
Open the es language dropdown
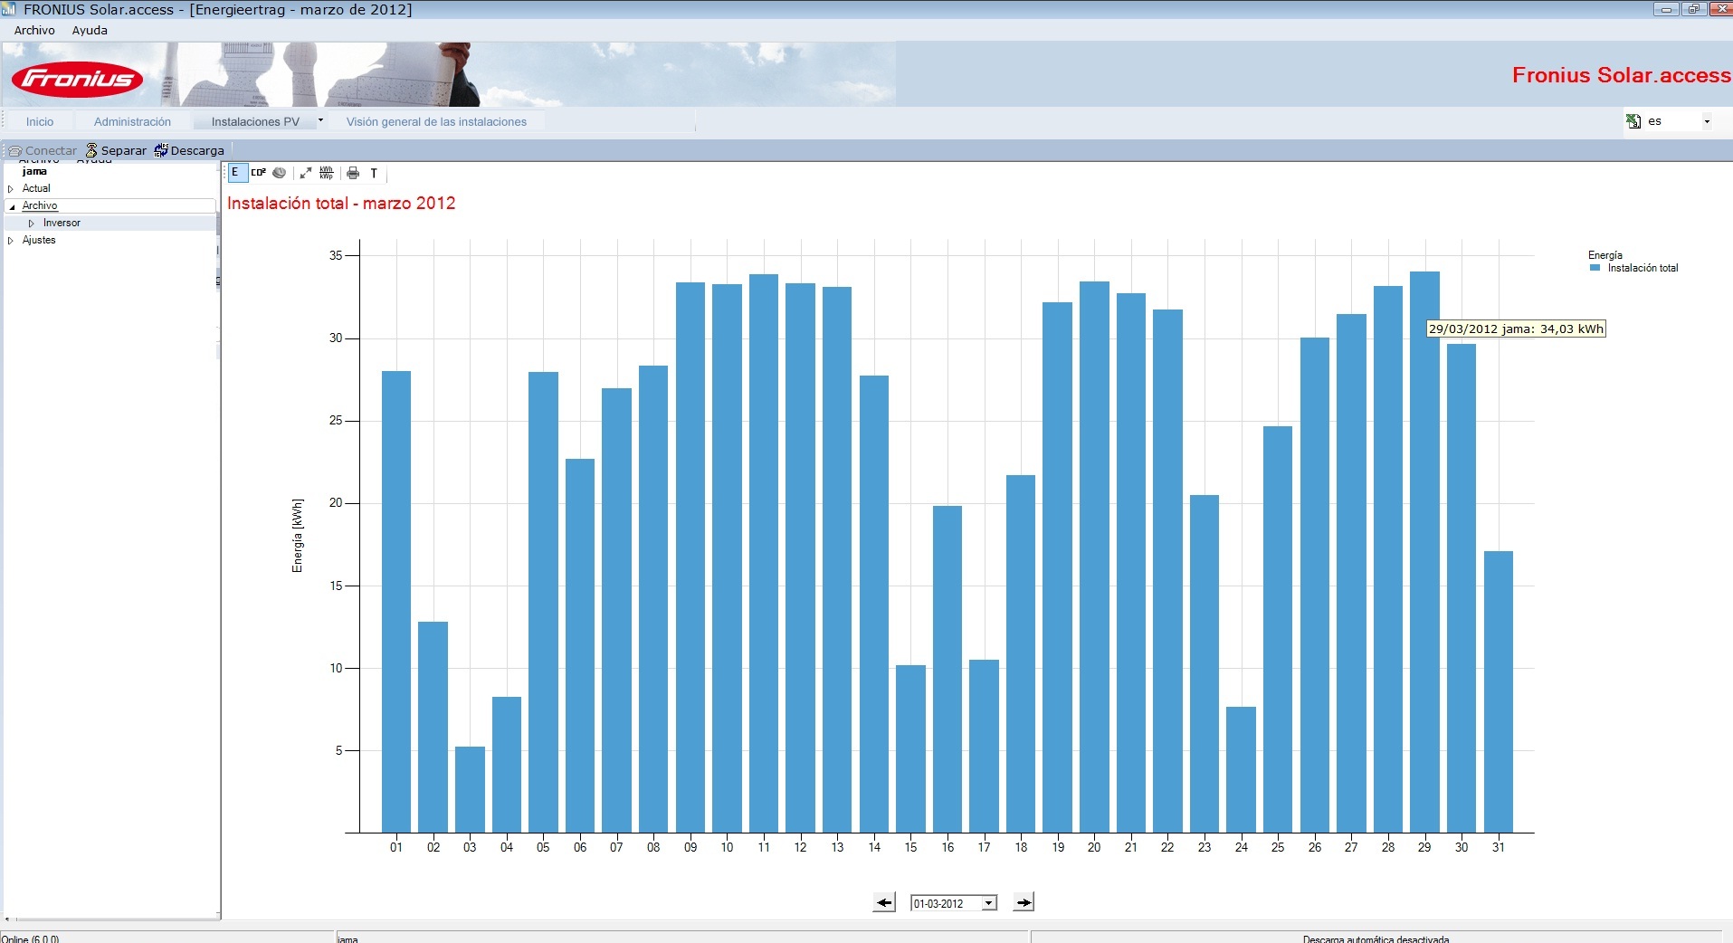tap(1707, 121)
